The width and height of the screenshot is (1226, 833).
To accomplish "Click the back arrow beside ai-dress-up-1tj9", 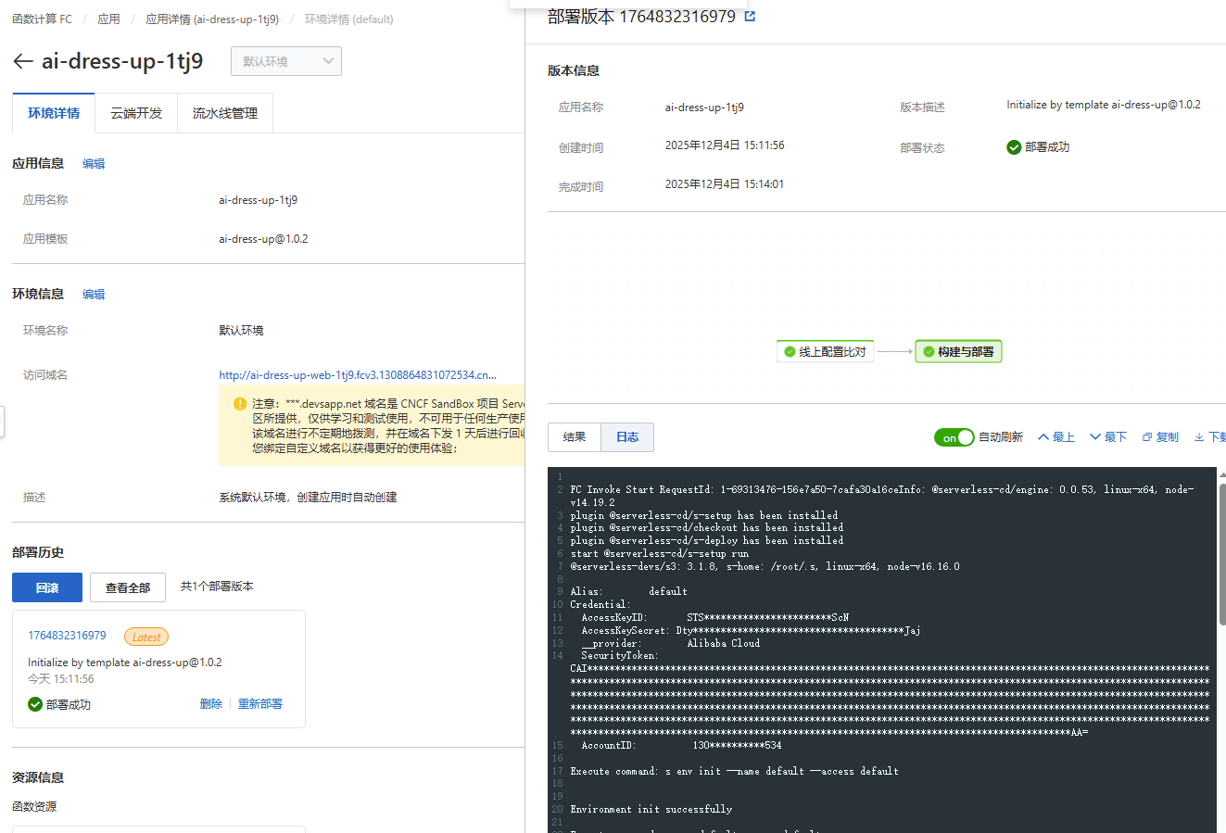I will click(22, 61).
